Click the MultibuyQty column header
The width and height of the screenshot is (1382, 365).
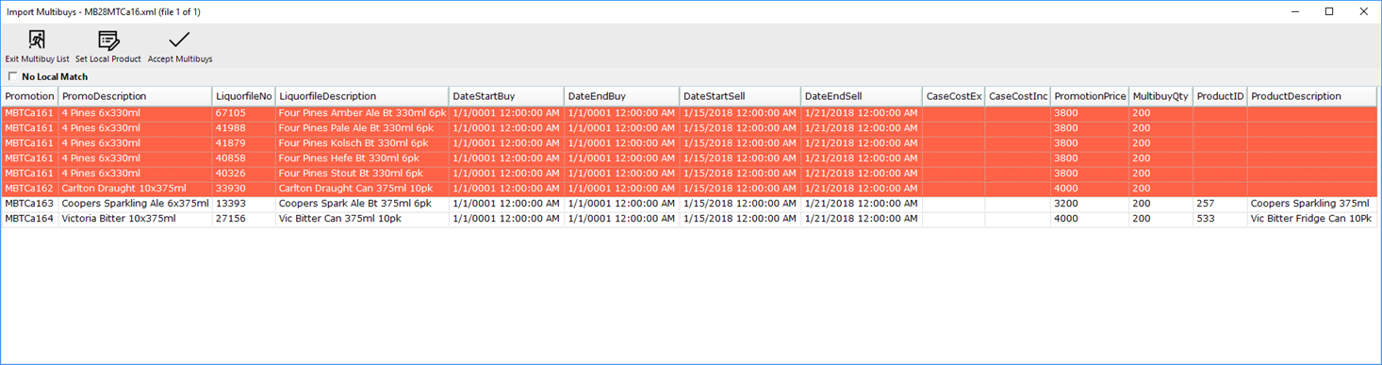(x=1160, y=96)
